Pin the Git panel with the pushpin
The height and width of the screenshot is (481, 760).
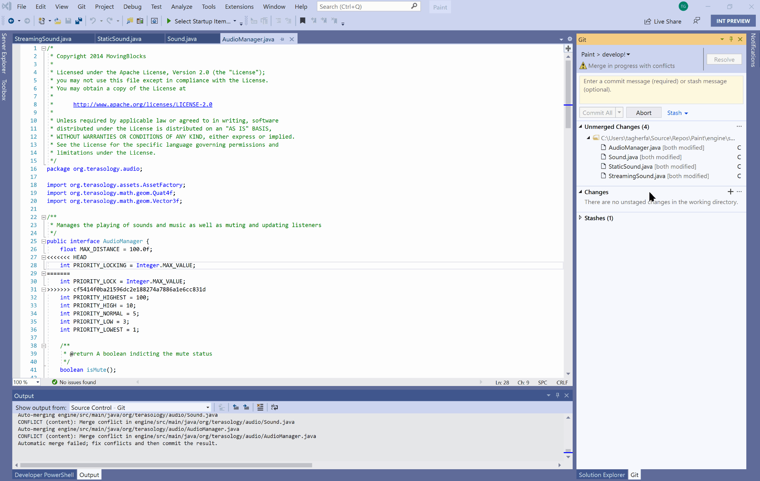tap(731, 39)
